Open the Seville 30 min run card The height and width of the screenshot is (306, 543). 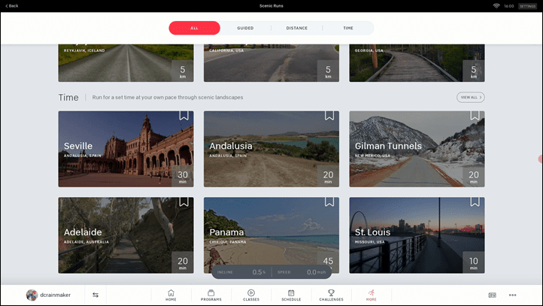tap(126, 149)
